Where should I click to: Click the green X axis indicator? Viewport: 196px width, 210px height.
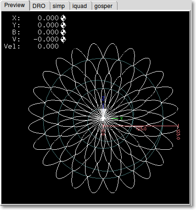pos(121,118)
